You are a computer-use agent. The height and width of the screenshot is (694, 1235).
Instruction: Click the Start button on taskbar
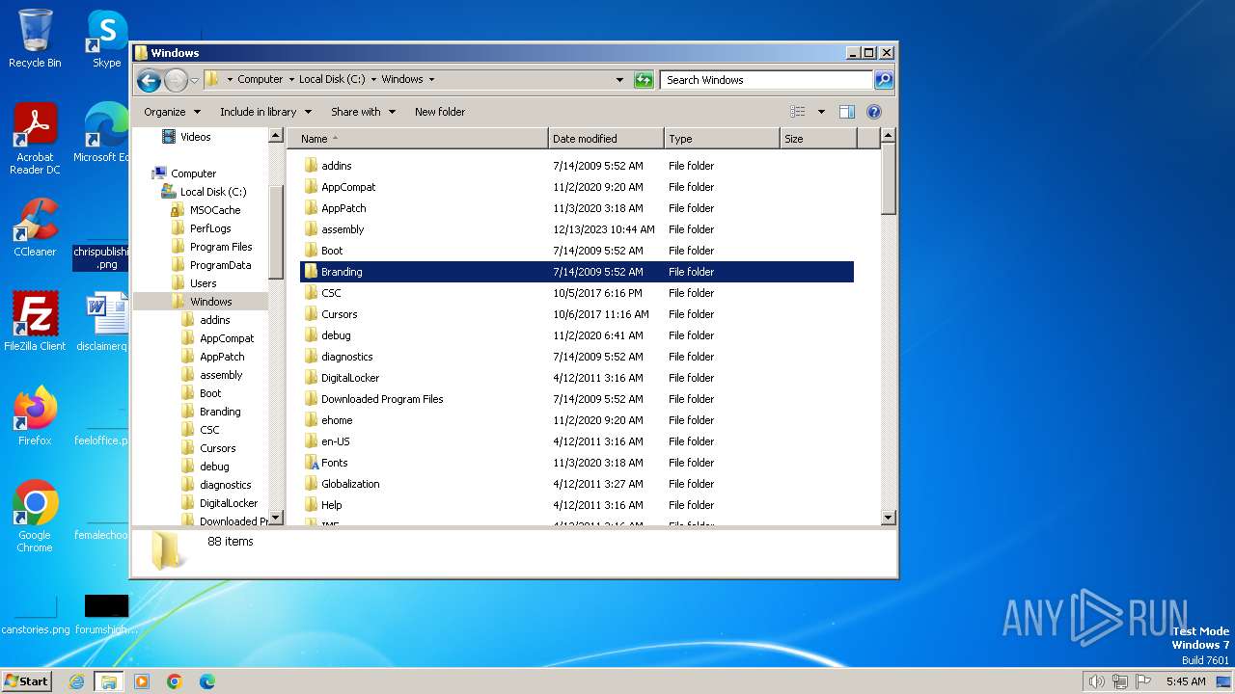point(26,681)
